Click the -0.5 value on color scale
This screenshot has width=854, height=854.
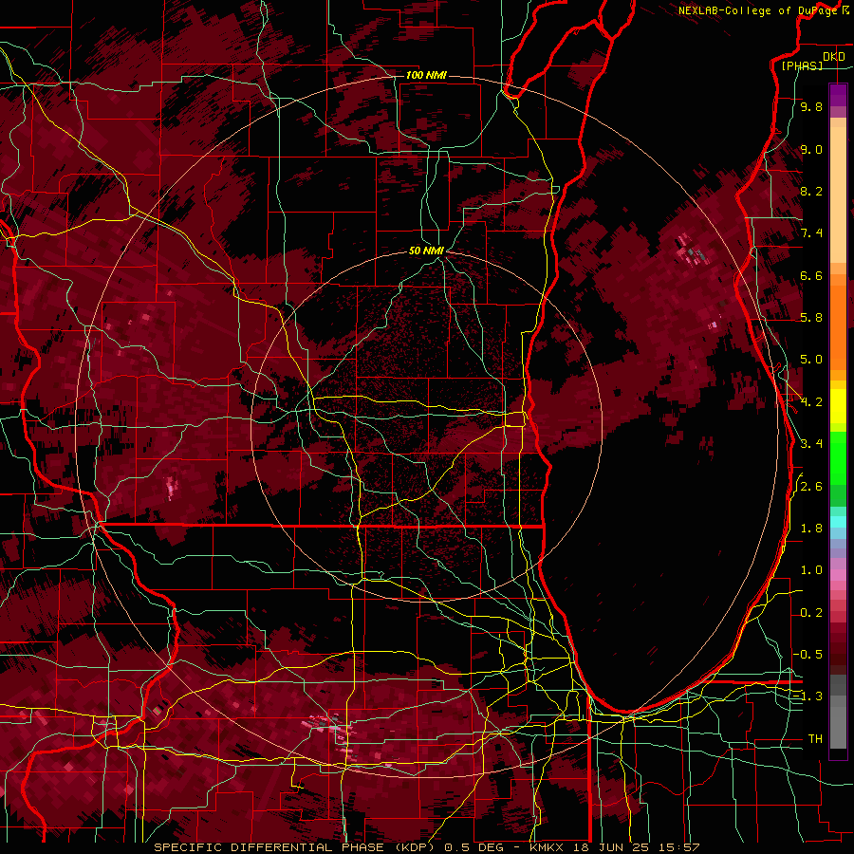pyautogui.click(x=808, y=654)
